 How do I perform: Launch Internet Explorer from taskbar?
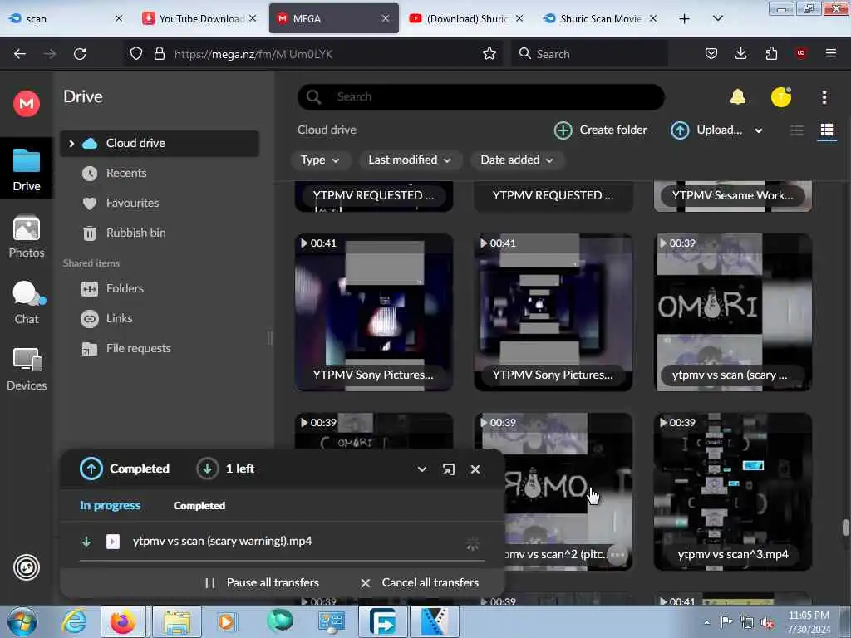(x=74, y=621)
